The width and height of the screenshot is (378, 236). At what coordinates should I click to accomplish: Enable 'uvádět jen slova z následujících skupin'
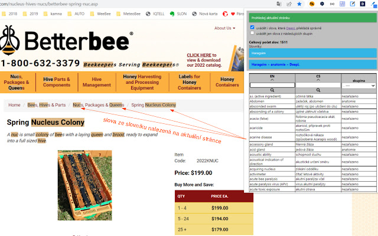click(x=252, y=33)
